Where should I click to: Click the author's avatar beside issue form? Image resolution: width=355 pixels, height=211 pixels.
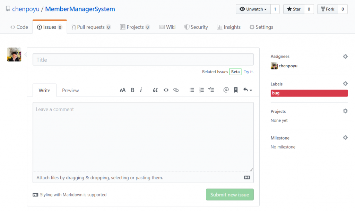[x=14, y=54]
